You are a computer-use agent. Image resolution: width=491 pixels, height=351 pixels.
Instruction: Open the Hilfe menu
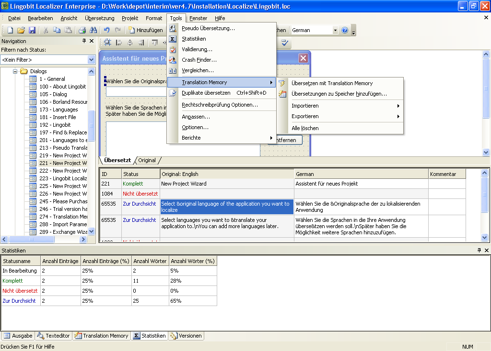pyautogui.click(x=220, y=18)
